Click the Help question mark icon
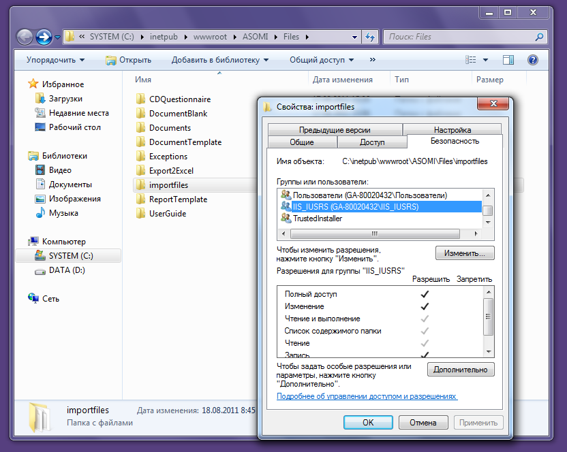Image resolution: width=567 pixels, height=452 pixels. pos(533,60)
